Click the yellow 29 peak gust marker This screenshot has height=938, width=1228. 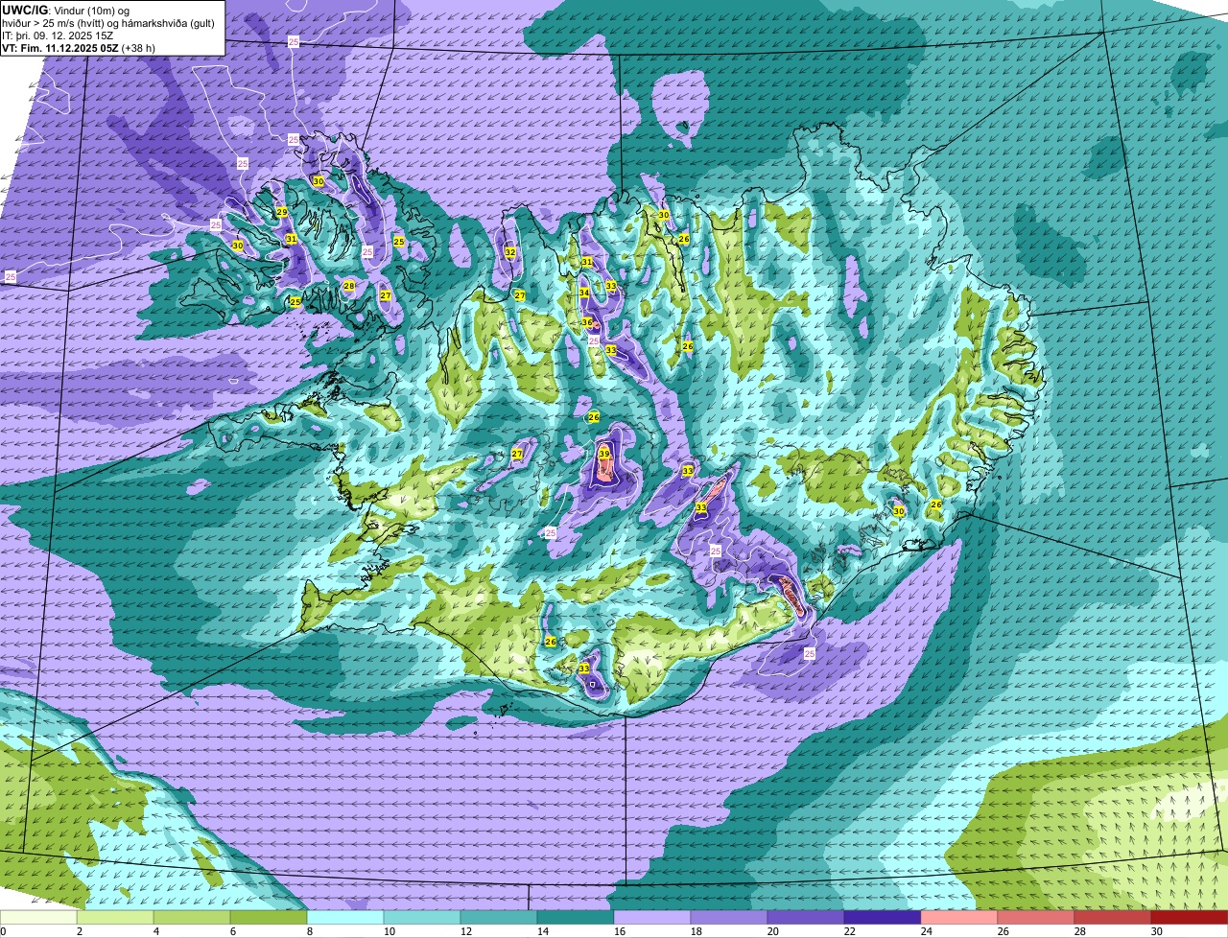[282, 212]
